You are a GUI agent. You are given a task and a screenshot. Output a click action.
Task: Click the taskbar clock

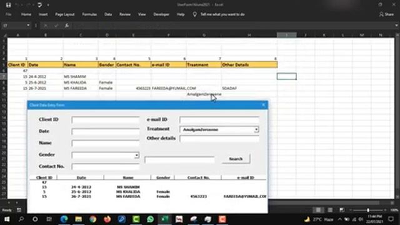pos(375,219)
